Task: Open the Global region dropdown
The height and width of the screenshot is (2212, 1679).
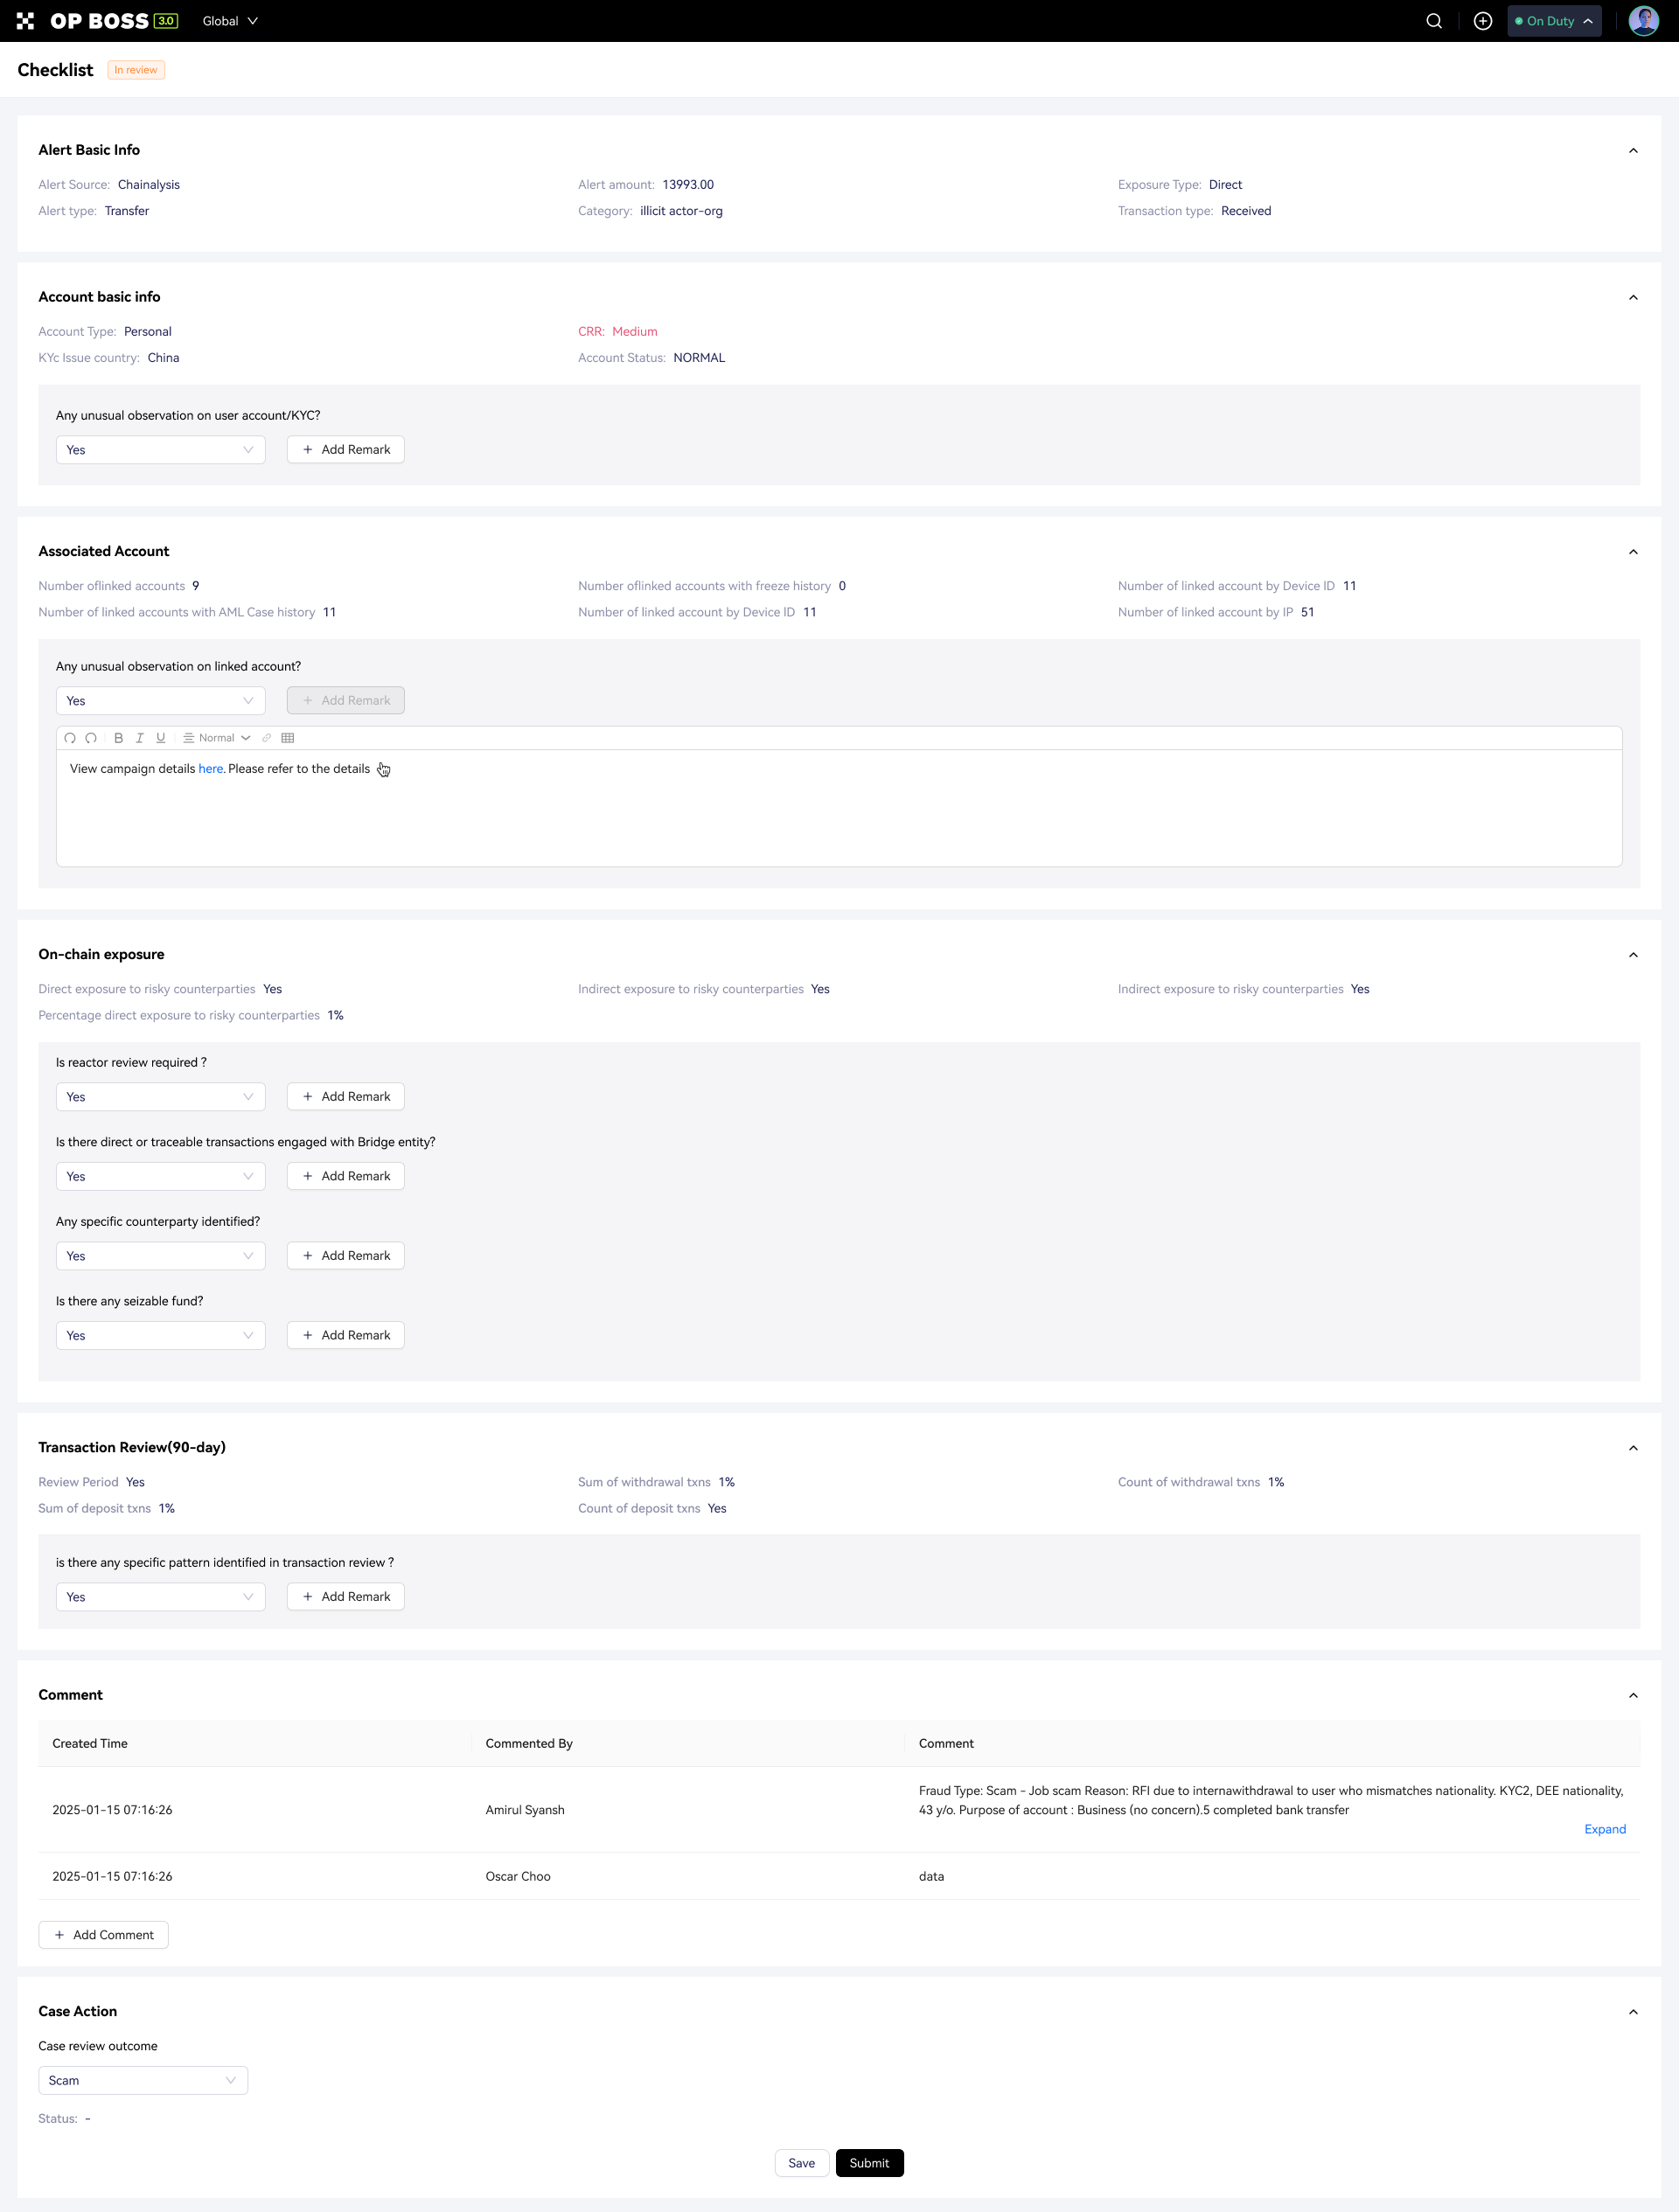Action: tap(230, 21)
